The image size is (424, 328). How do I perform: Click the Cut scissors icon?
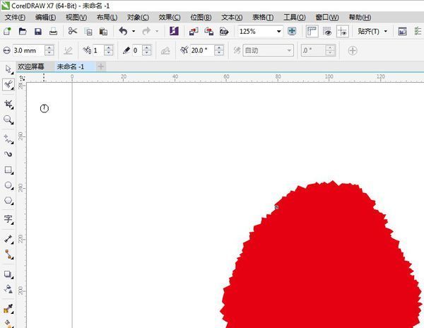coord(72,31)
